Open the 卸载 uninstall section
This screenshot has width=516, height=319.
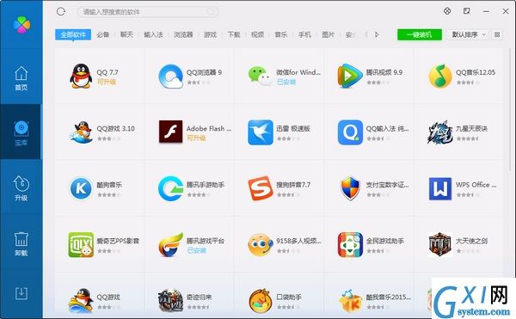21,243
